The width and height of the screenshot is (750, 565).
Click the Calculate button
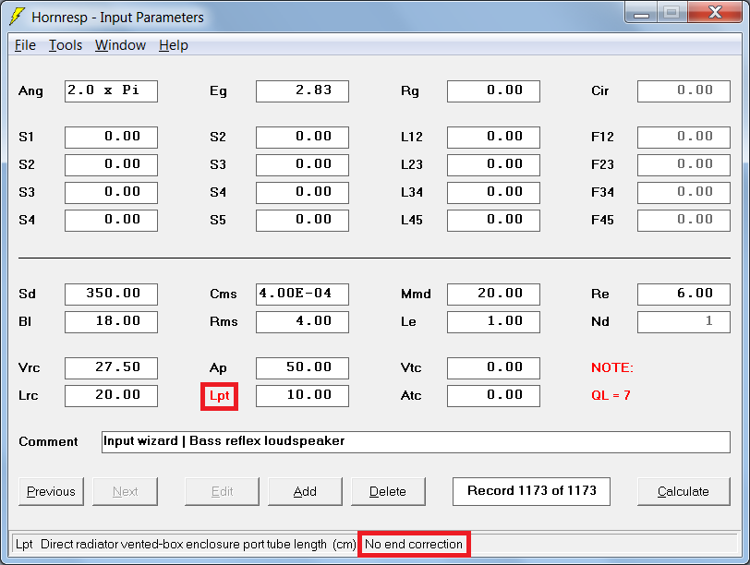(683, 491)
